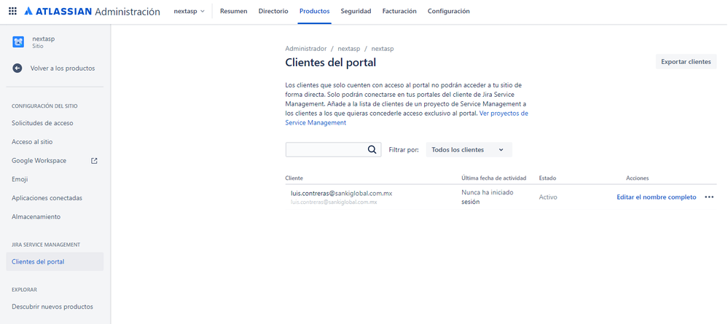The height and width of the screenshot is (324, 728).
Task: Select Clientes del portal in sidebar
Action: 55,262
